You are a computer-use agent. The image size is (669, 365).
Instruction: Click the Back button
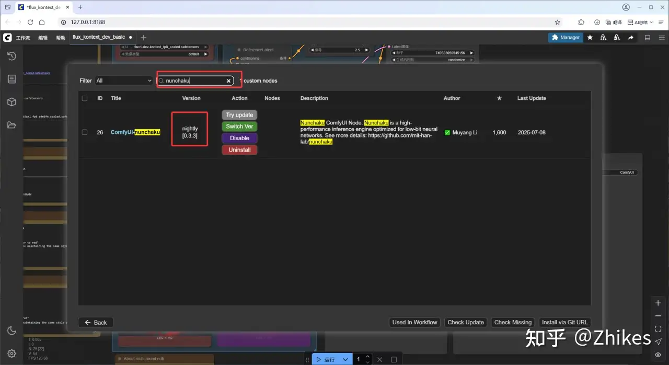pos(96,323)
